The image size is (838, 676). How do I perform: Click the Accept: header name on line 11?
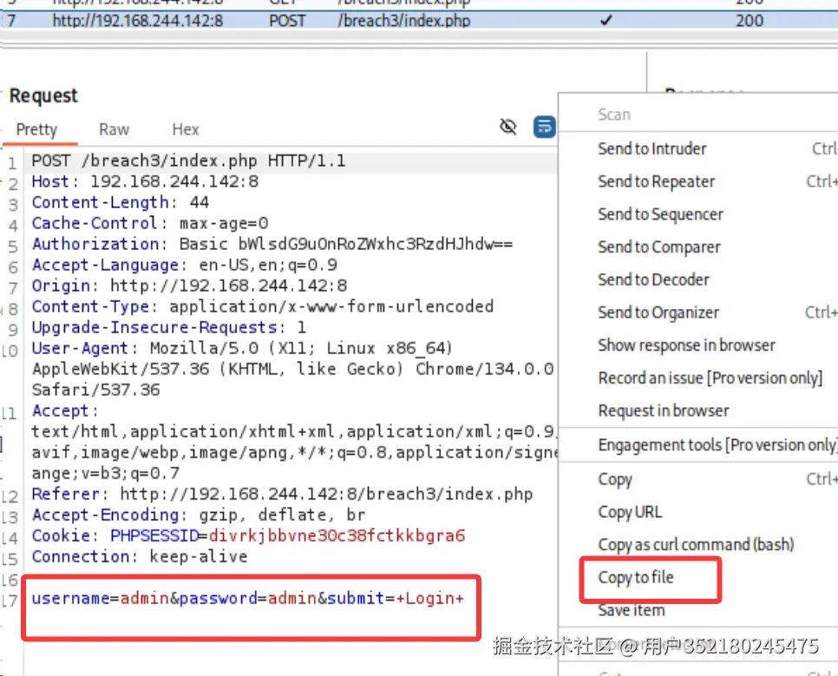point(65,411)
